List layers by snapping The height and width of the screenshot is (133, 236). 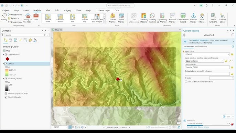[25, 40]
